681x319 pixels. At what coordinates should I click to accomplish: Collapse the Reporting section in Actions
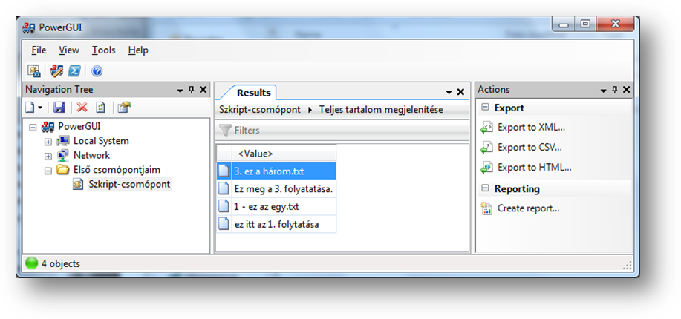pyautogui.click(x=485, y=188)
